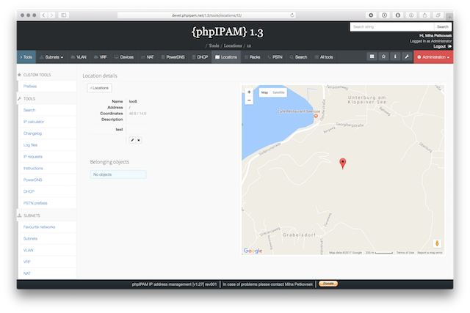Click the red map location marker

point(342,163)
